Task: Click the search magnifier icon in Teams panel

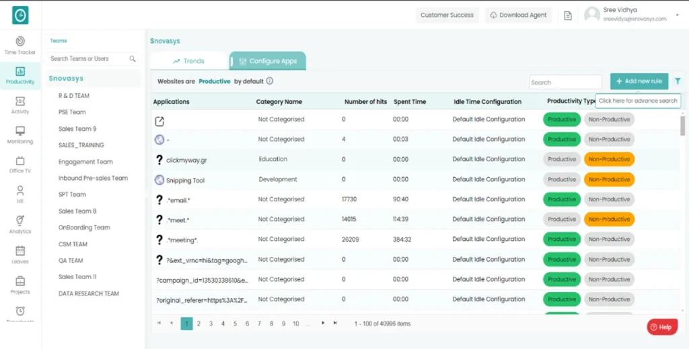Action: tap(133, 59)
